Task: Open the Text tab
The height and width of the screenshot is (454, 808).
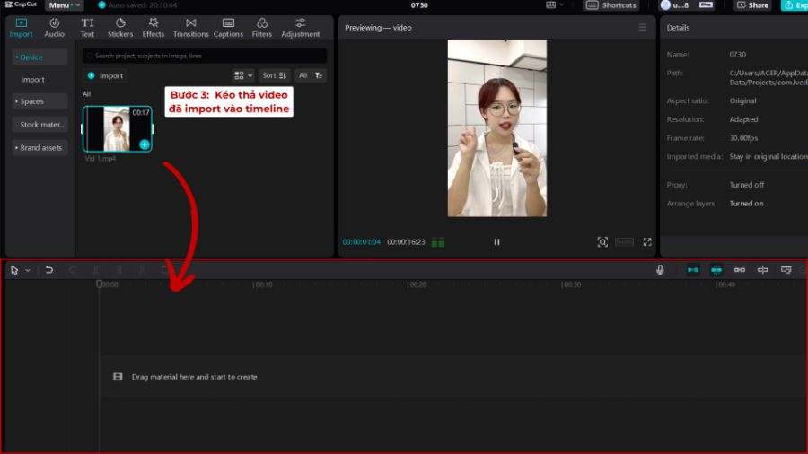Action: coord(88,28)
